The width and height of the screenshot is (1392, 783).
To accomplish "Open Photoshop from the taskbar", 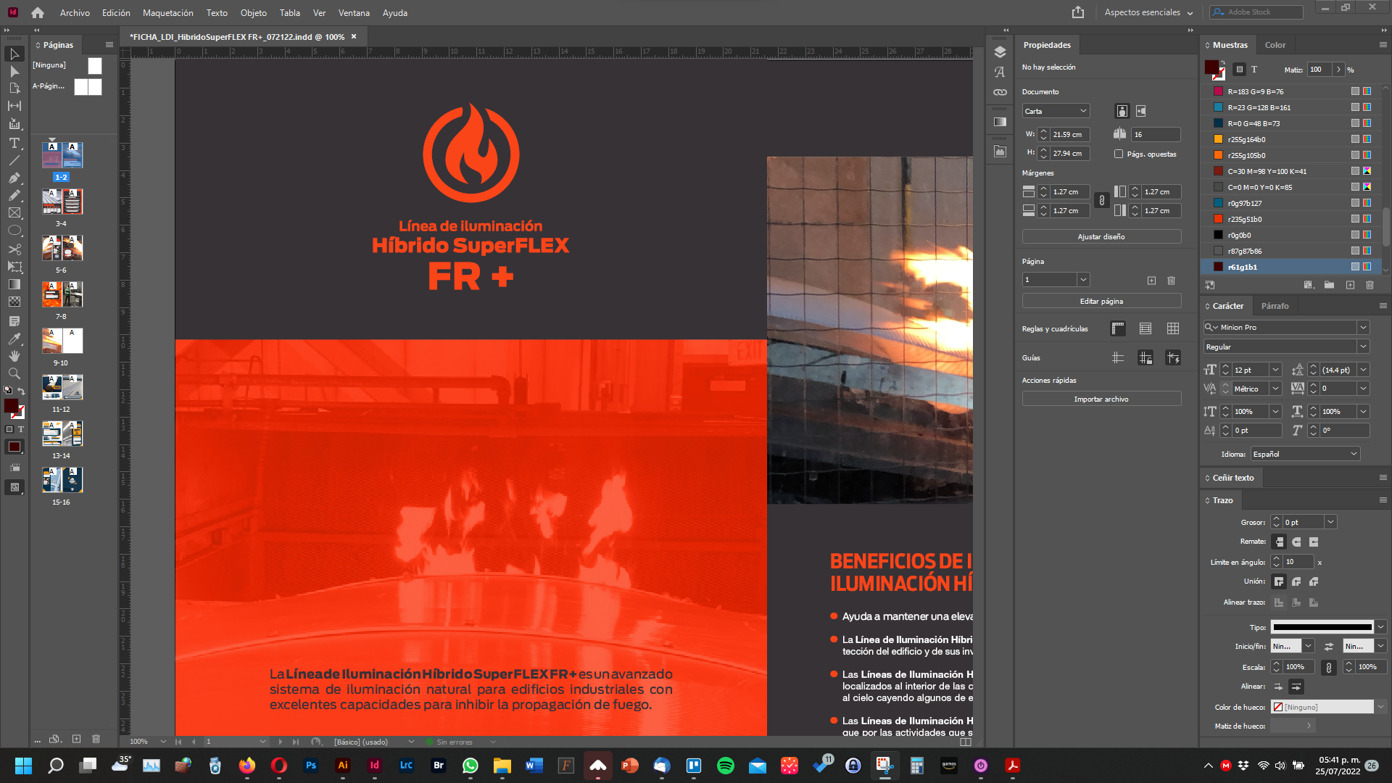I will [x=311, y=766].
